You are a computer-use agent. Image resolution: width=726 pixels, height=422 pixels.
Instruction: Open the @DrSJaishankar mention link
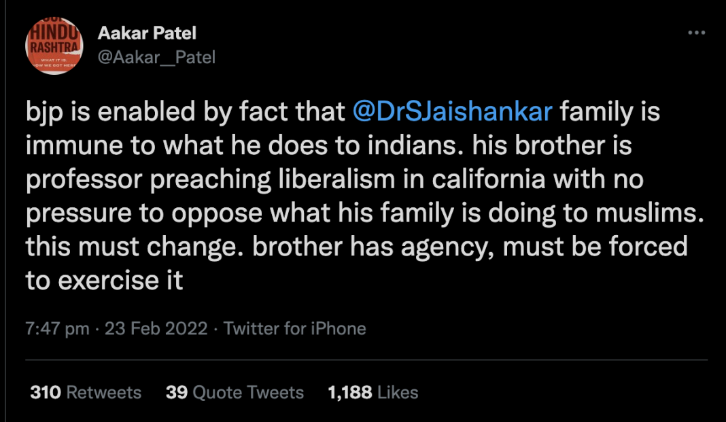point(453,111)
